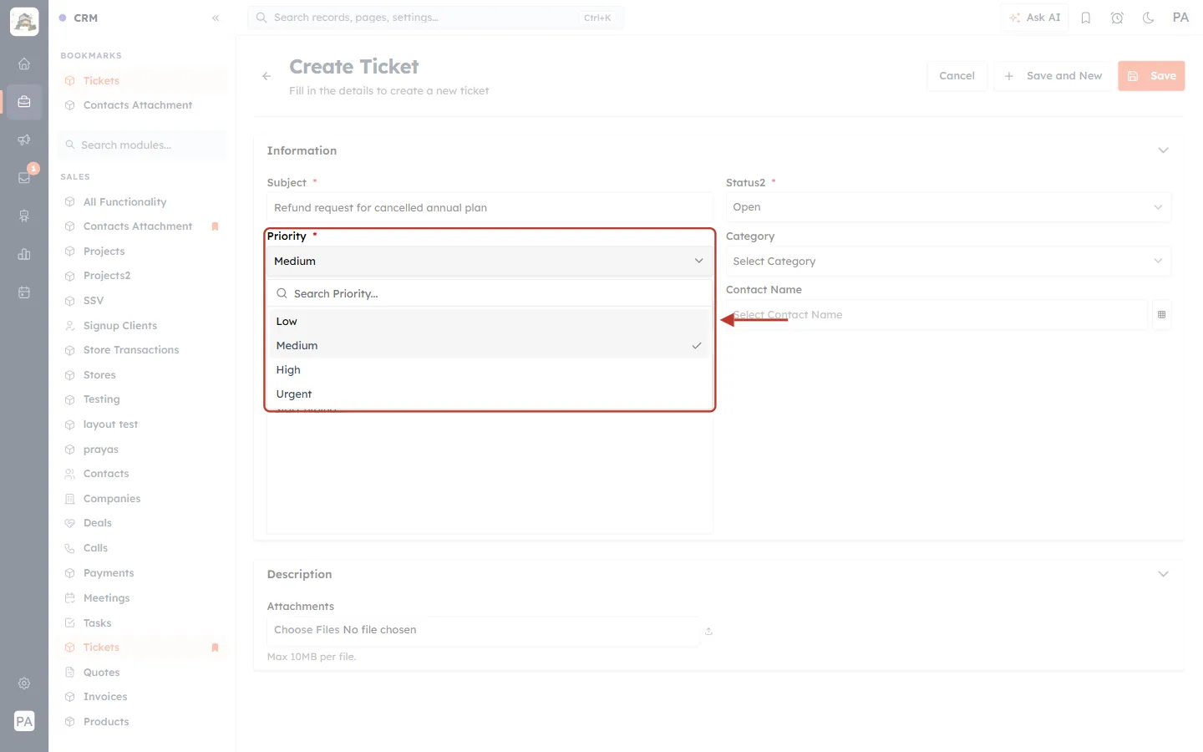Click the Cancel button
Viewport: 1203px width, 752px height.
click(957, 76)
